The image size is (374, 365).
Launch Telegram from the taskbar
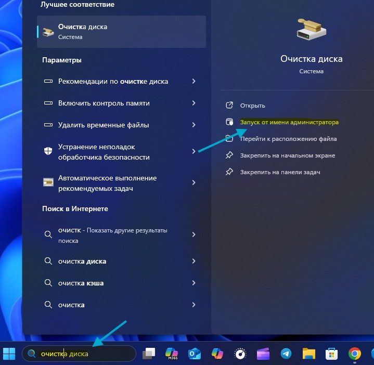(286, 354)
